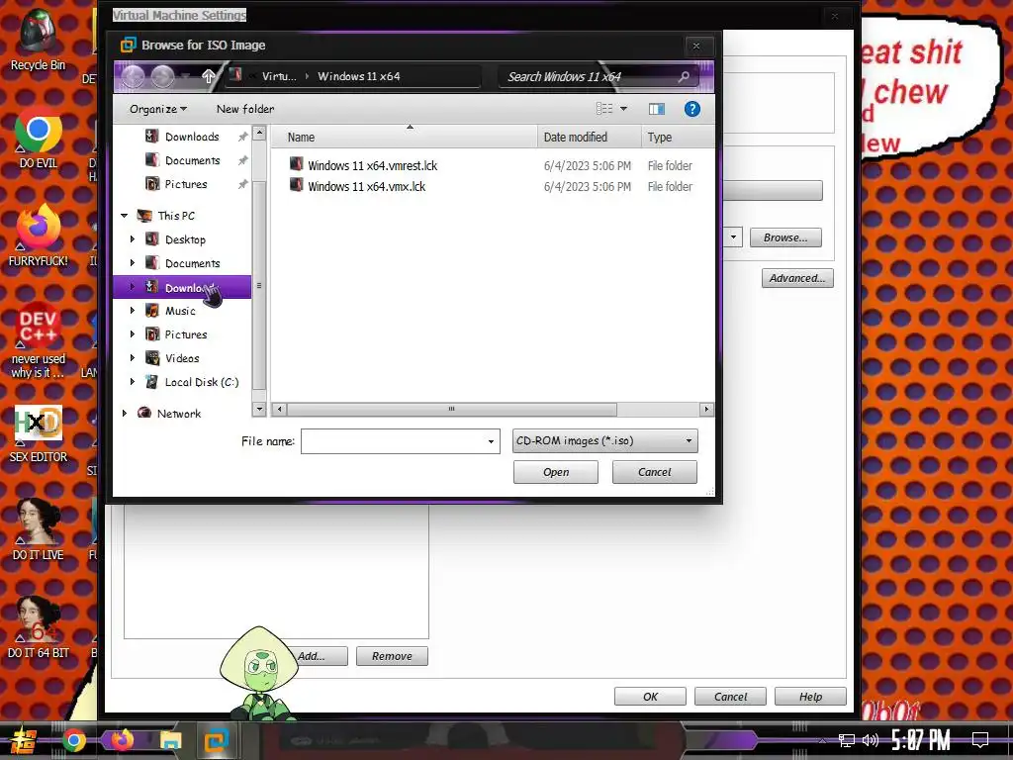The image size is (1013, 760).
Task: Select the Windows 11 x64.vmrest.lck folder
Action: [x=372, y=165]
